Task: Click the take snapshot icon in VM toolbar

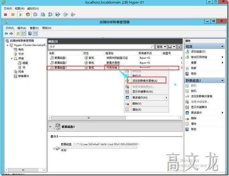Action: tap(35, 14)
